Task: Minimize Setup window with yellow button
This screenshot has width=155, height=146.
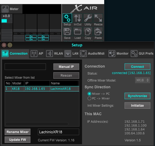Action: pos(10,45)
